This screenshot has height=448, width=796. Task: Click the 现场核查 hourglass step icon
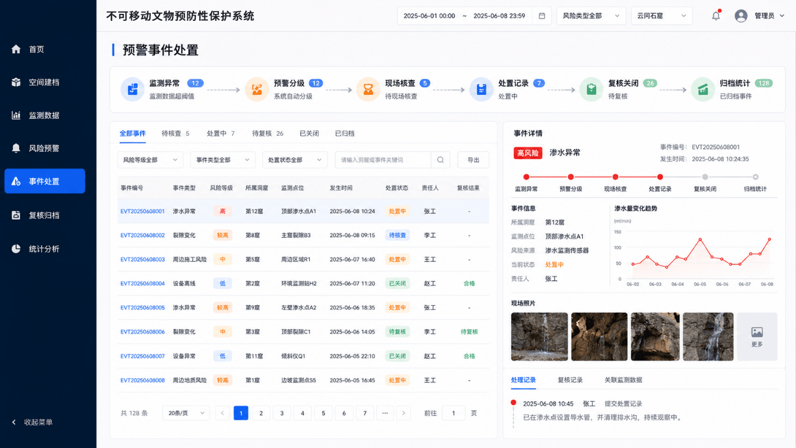368,90
